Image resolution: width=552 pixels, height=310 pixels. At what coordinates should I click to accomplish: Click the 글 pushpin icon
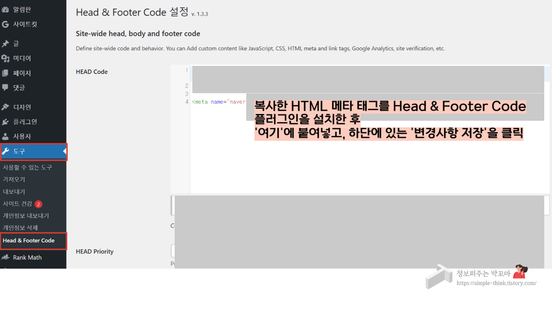[5, 43]
